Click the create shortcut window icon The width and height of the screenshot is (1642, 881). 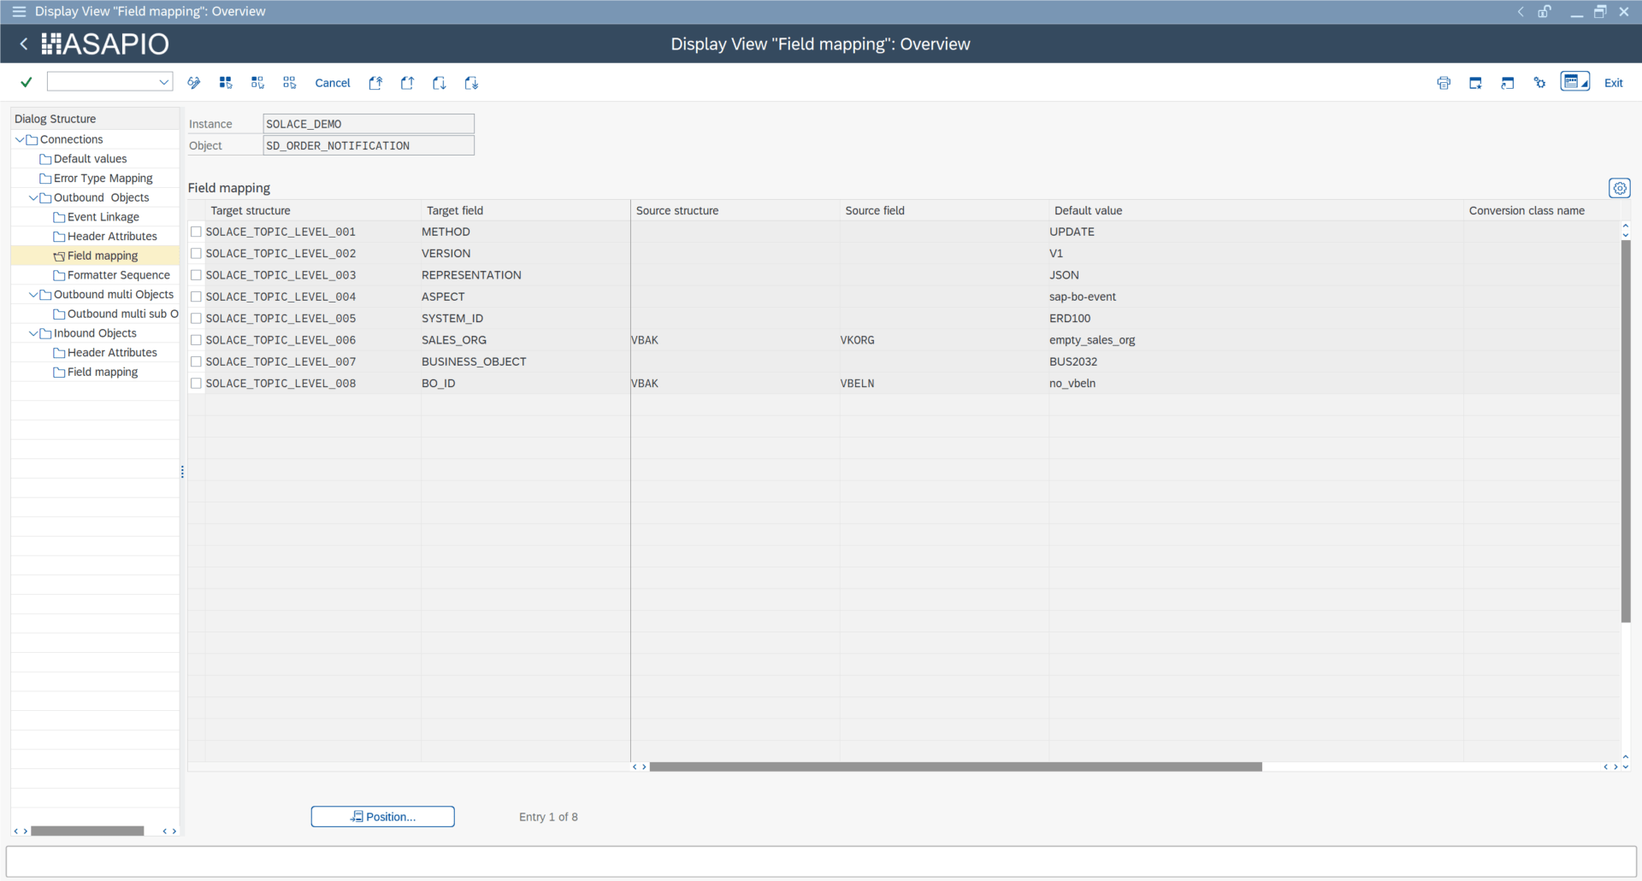pyautogui.click(x=1508, y=83)
